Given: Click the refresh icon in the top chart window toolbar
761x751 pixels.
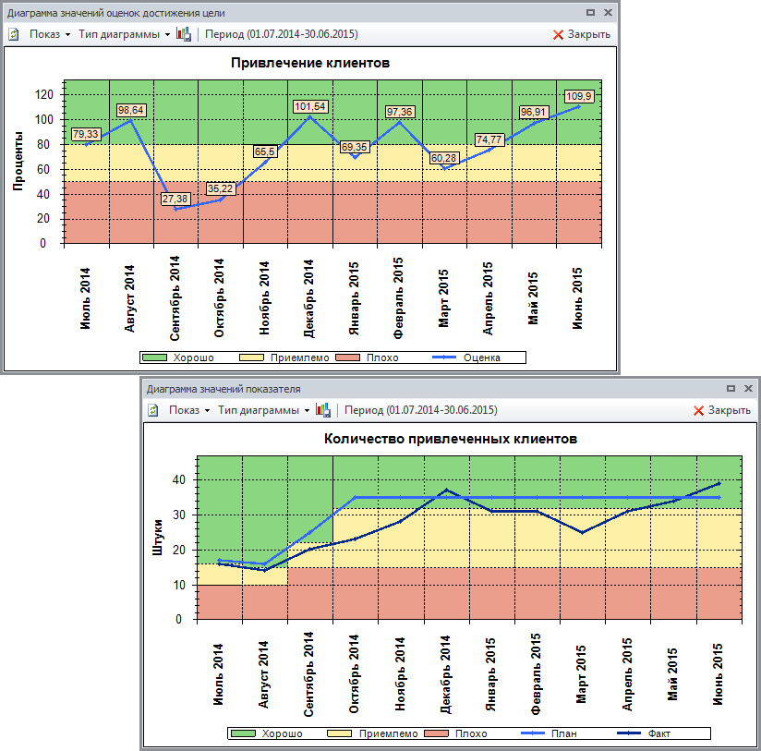Looking at the screenshot, I should [x=14, y=34].
